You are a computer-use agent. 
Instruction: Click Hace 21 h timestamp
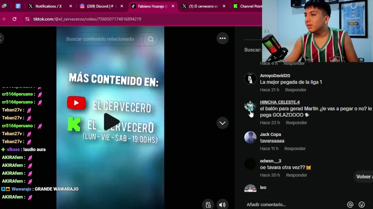coord(270,90)
